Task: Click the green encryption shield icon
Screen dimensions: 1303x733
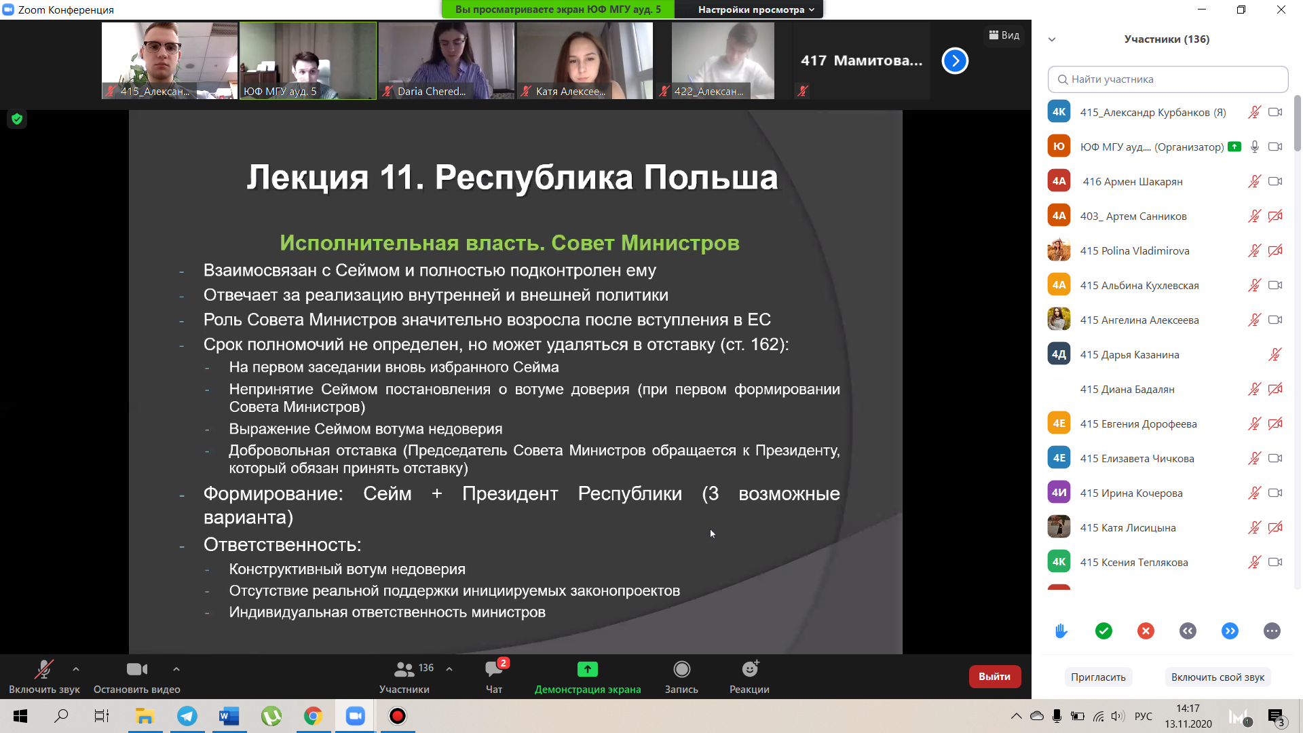Action: pyautogui.click(x=17, y=119)
